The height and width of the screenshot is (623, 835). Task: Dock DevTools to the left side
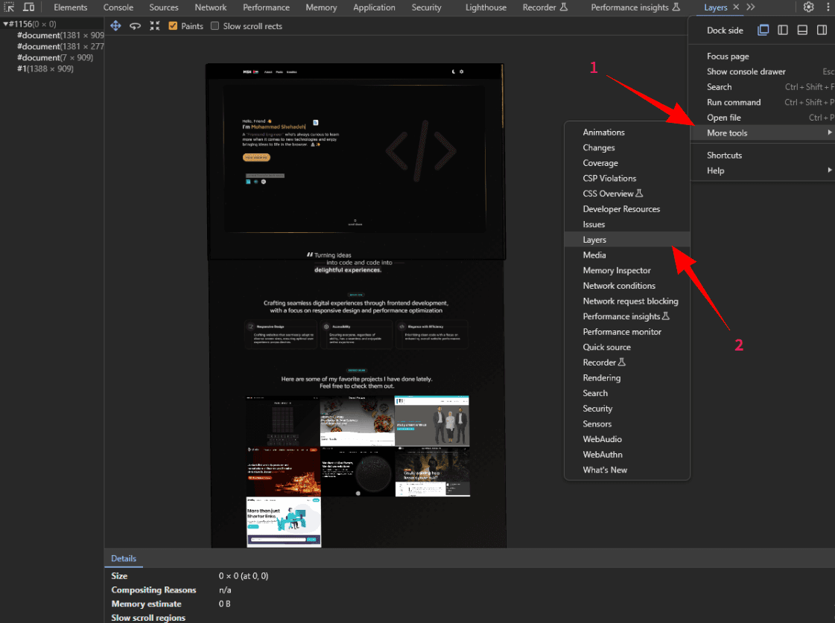point(783,31)
